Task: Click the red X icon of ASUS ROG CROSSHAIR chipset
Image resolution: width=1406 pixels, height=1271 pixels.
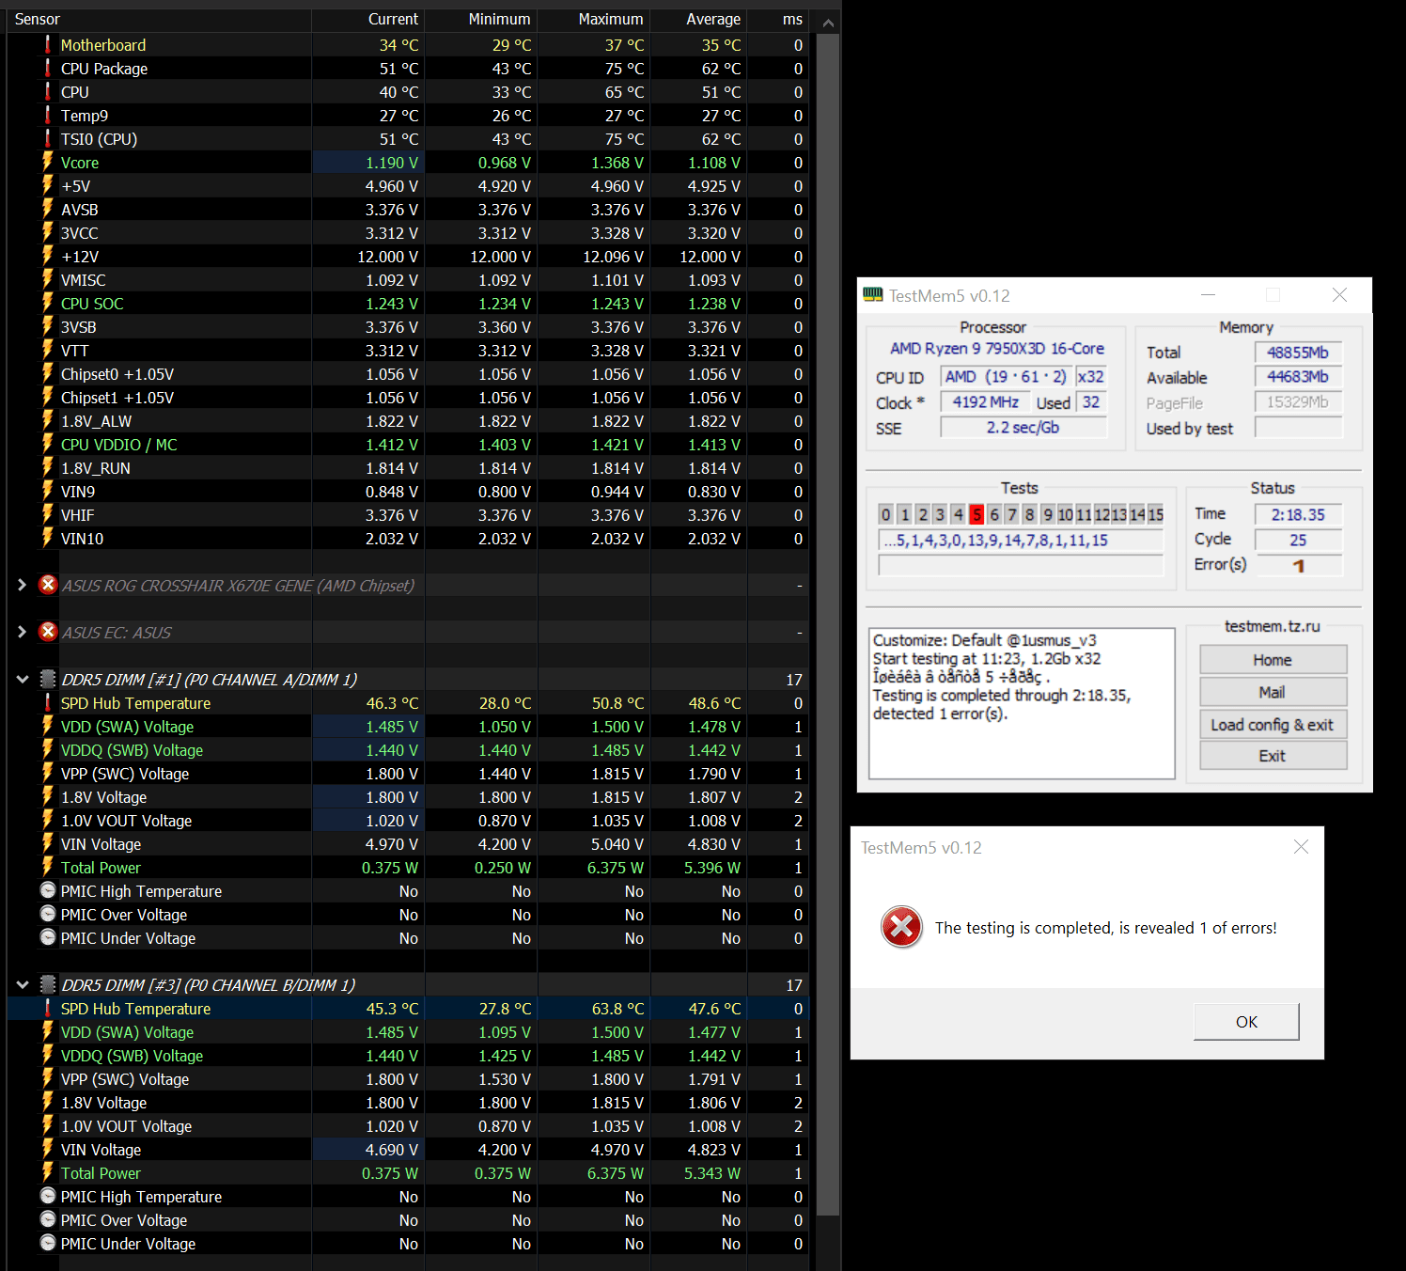Action: click(x=48, y=585)
